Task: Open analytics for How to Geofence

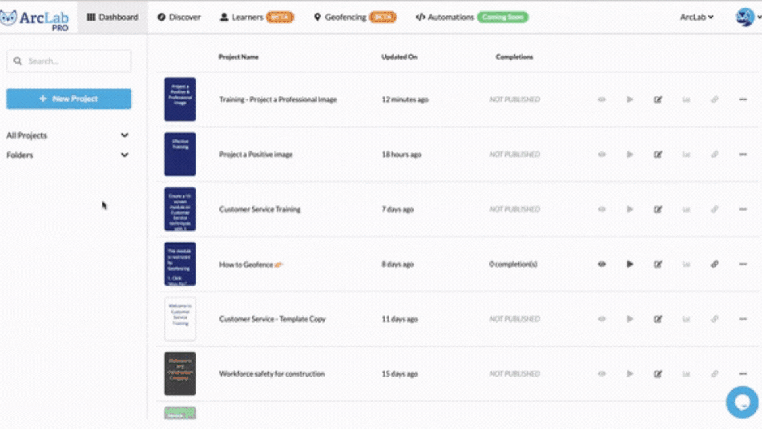Action: (687, 264)
